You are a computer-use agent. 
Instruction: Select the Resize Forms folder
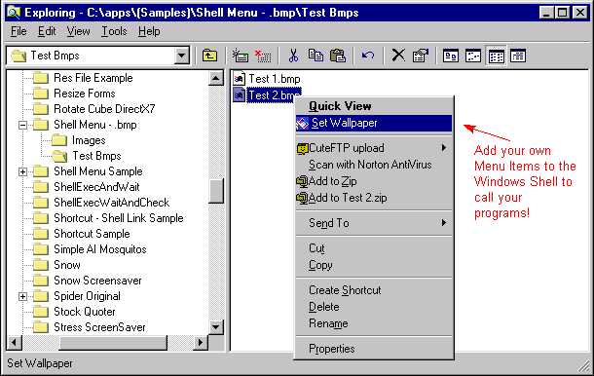click(x=85, y=94)
